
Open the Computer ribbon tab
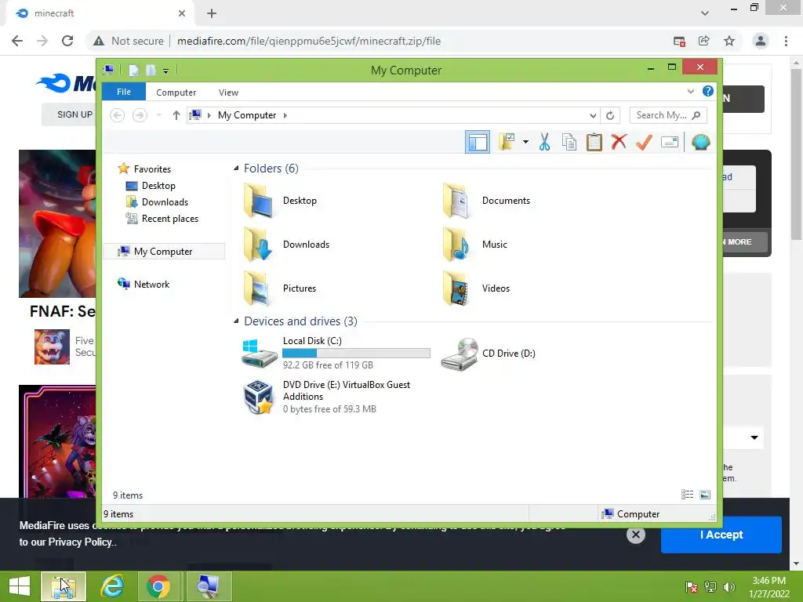pyautogui.click(x=176, y=92)
